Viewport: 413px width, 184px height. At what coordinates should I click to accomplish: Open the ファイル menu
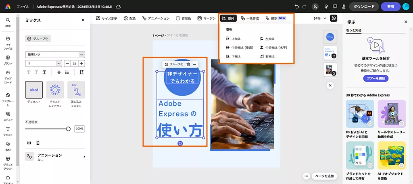click(23, 6)
